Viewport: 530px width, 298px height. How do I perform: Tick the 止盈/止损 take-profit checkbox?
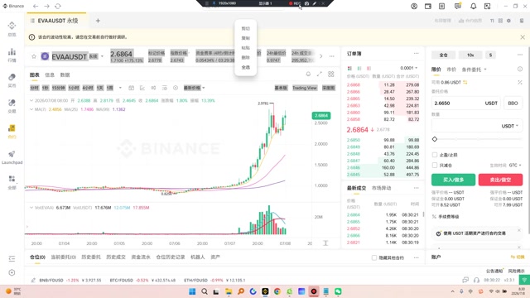tap(435, 155)
